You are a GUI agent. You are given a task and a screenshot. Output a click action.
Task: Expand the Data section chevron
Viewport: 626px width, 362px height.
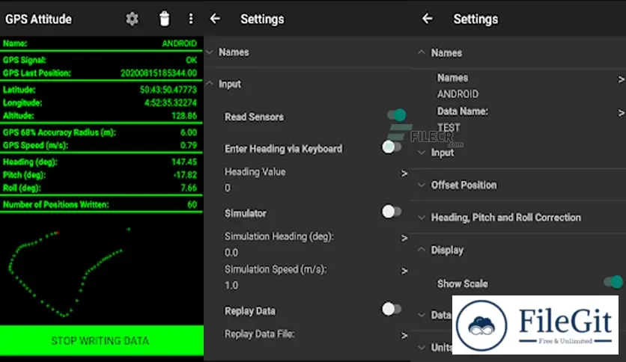pos(421,315)
